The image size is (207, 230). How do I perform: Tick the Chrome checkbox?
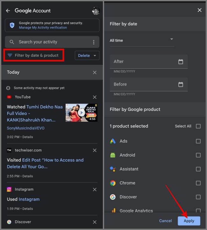coord(198,183)
